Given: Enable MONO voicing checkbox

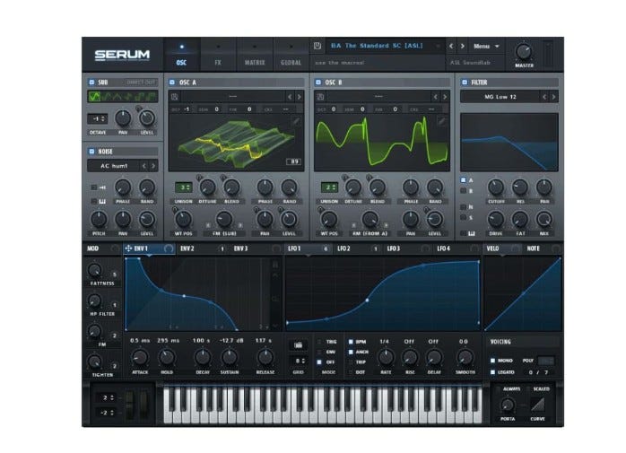Looking at the screenshot, I should (x=492, y=361).
